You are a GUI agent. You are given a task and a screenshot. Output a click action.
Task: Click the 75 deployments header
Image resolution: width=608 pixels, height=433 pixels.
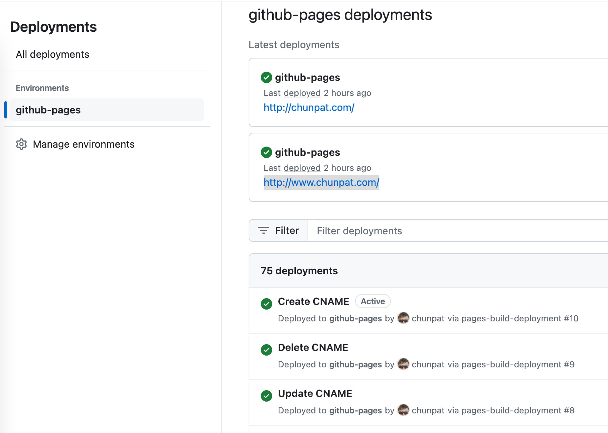point(299,271)
